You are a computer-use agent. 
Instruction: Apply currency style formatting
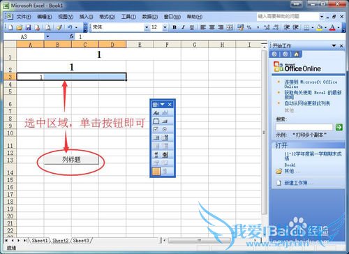click(240, 27)
